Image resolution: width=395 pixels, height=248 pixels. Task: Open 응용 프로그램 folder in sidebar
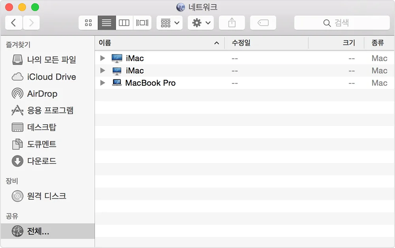point(50,111)
